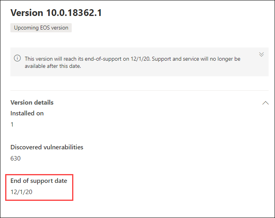Select the End of support date label

tap(39, 181)
